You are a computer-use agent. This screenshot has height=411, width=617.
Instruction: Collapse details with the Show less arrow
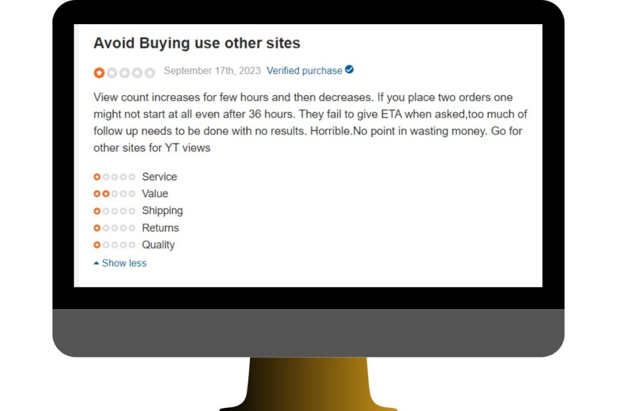pos(96,263)
